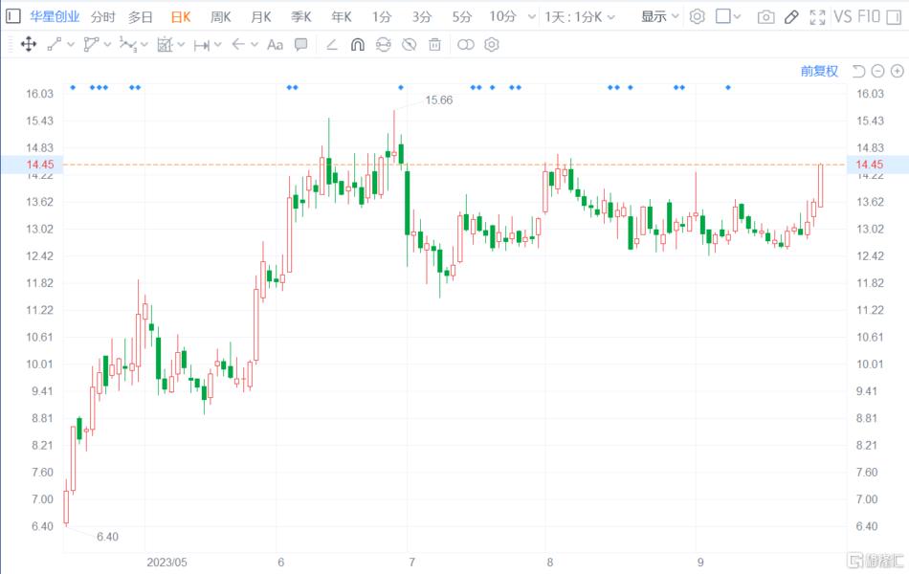Expand arrow tool options chevron
Image resolution: width=909 pixels, height=574 pixels.
254,45
